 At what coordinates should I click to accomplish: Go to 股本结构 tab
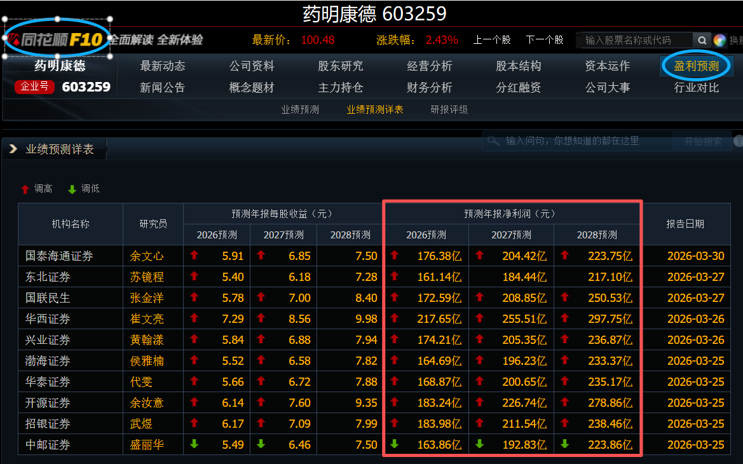(x=519, y=66)
